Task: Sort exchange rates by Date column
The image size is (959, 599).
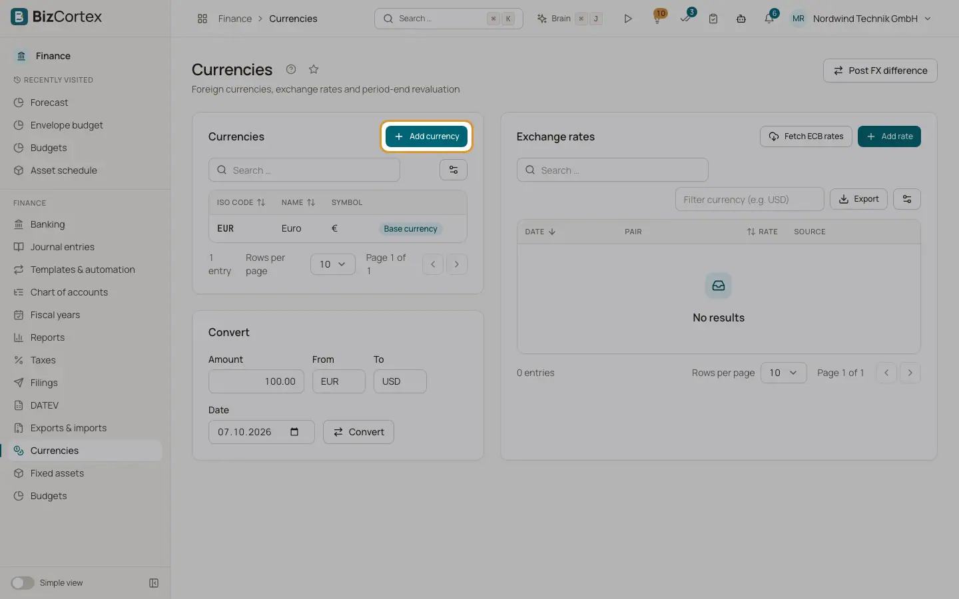Action: (540, 232)
